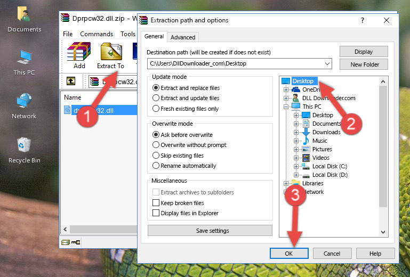The image size is (410, 277).
Task: Click the This PC computer icon in tree
Action: [296, 107]
